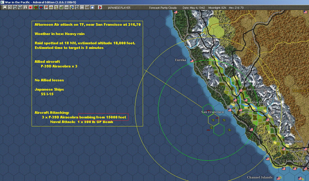Select red aircraft icon on blue background
Viewport: 309px width, 181px height.
coord(41,8)
